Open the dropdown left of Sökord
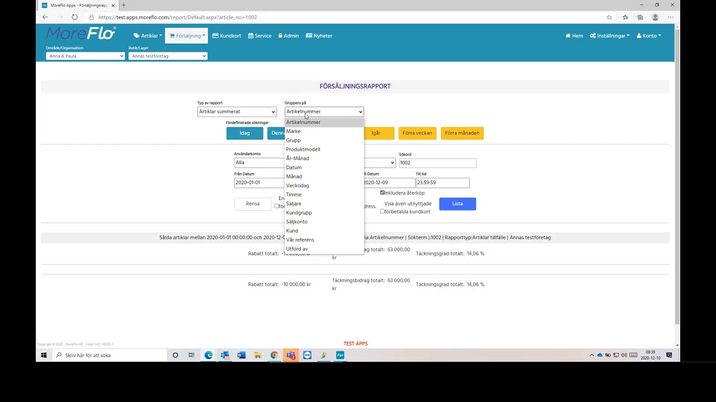Viewport: 716px width, 402px height. point(380,162)
